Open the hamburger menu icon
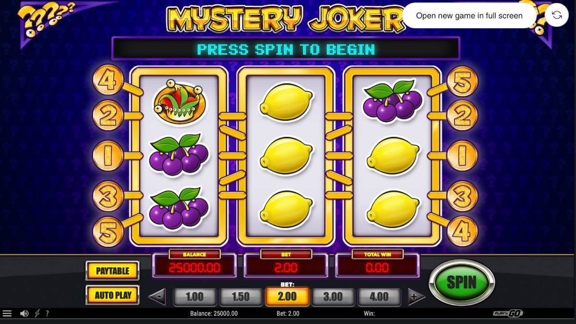Image resolution: width=576 pixels, height=324 pixels. point(7,313)
